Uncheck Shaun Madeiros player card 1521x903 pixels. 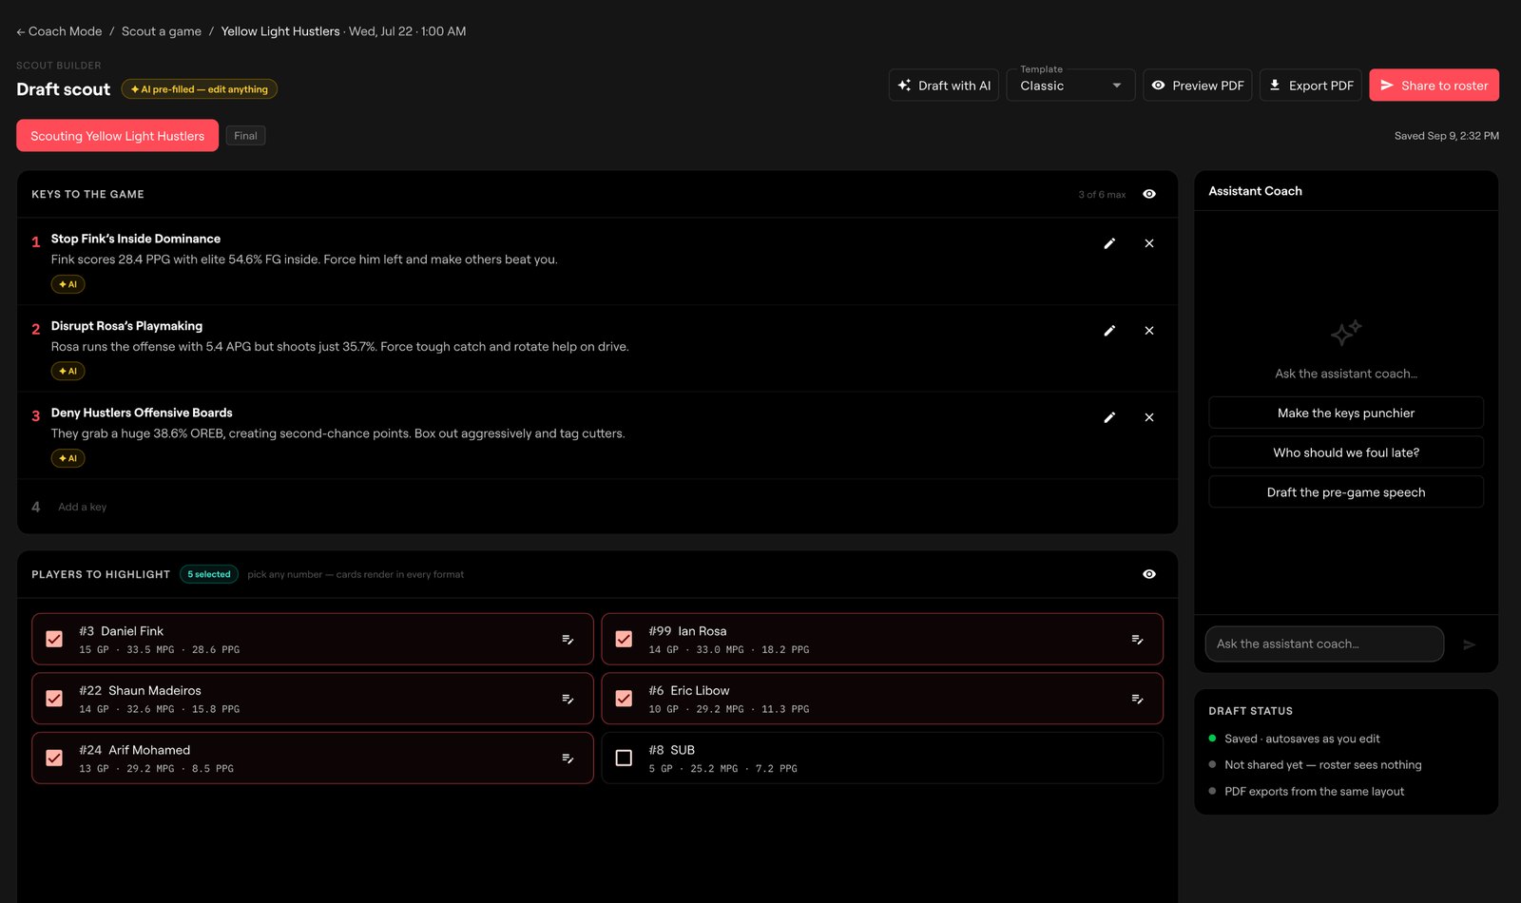tap(54, 699)
